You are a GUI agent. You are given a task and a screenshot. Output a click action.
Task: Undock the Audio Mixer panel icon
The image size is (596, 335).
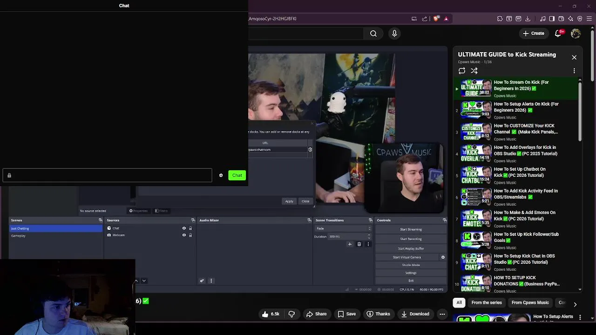coord(309,220)
